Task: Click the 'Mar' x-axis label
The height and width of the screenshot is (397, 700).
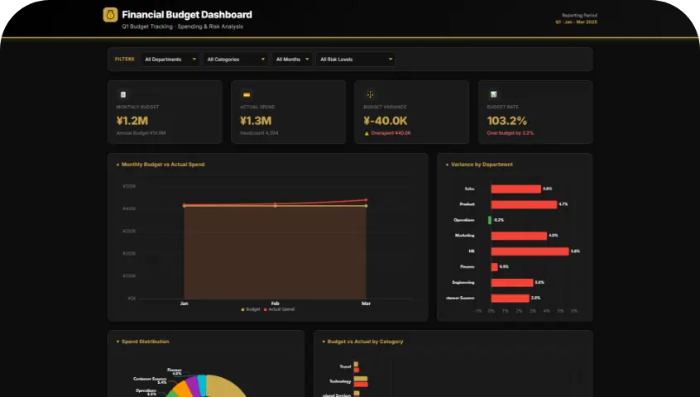Action: (366, 304)
